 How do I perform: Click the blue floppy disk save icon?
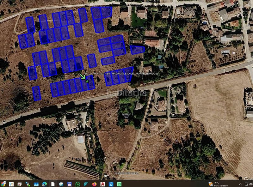point(69,184)
